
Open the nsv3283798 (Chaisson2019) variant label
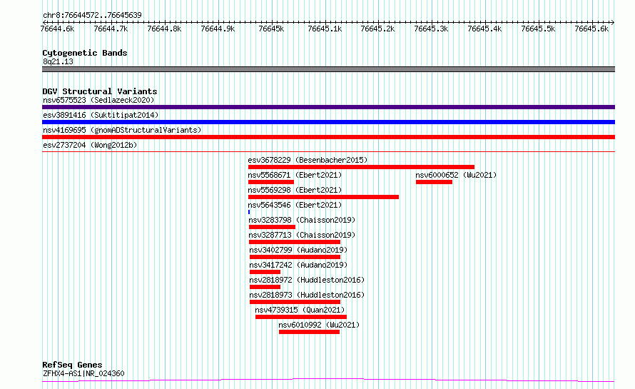[x=302, y=220]
